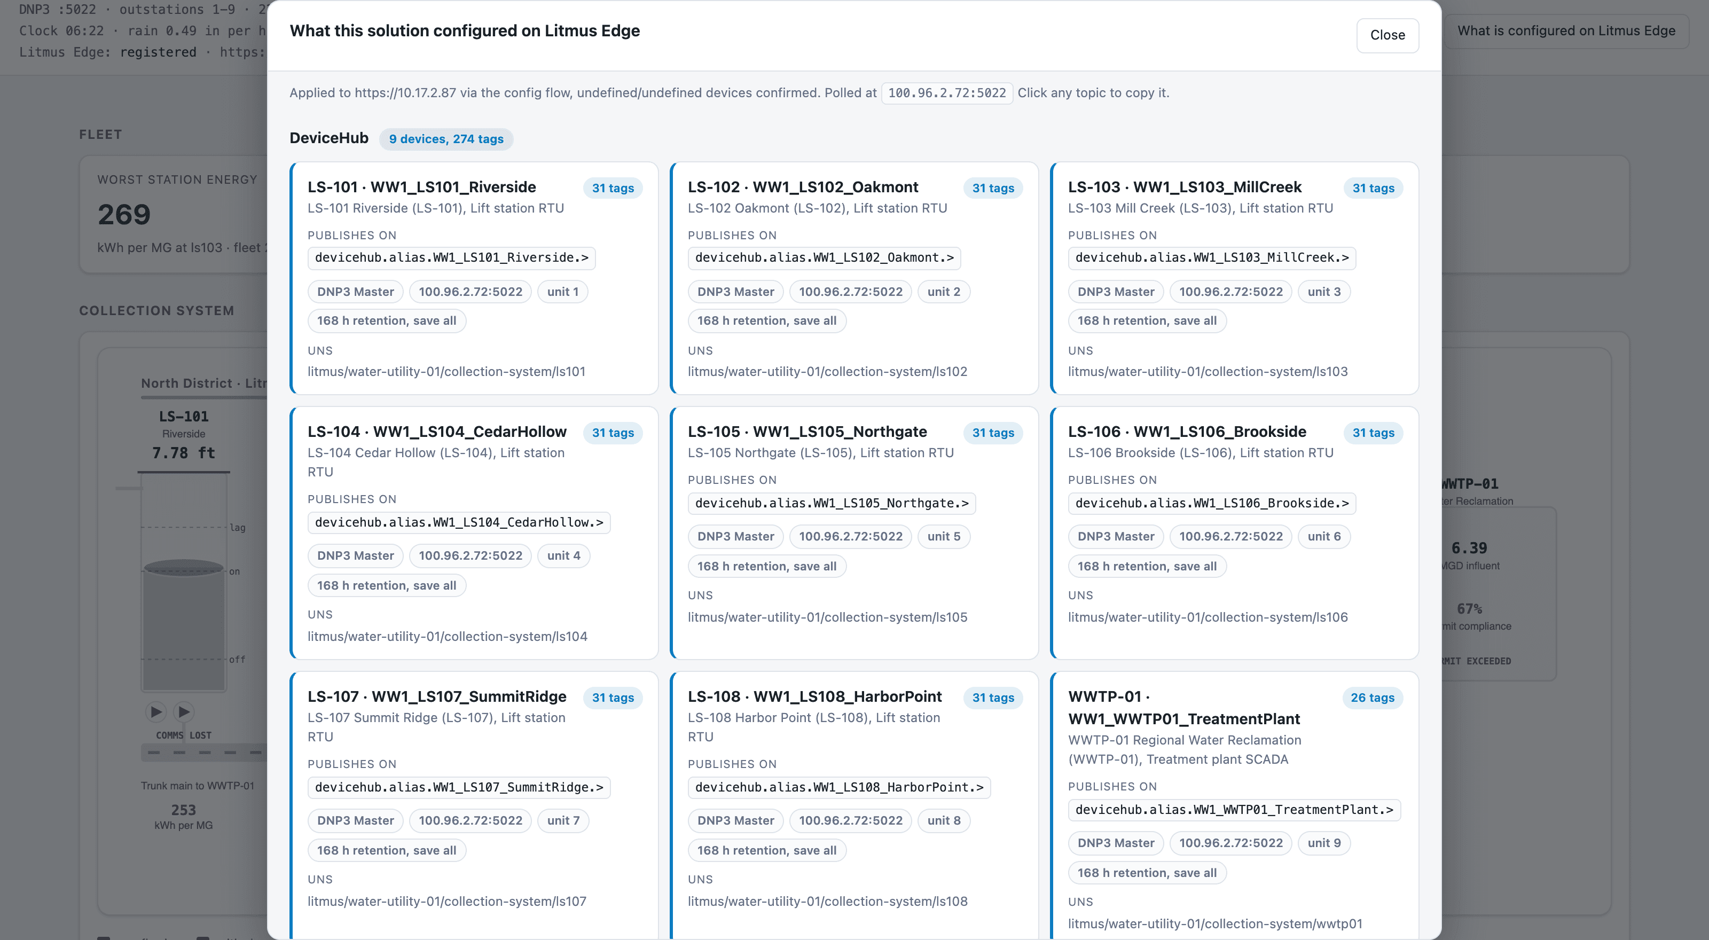Click UNS path ending in collection-system/ls102
The width and height of the screenshot is (1709, 940).
pos(827,372)
